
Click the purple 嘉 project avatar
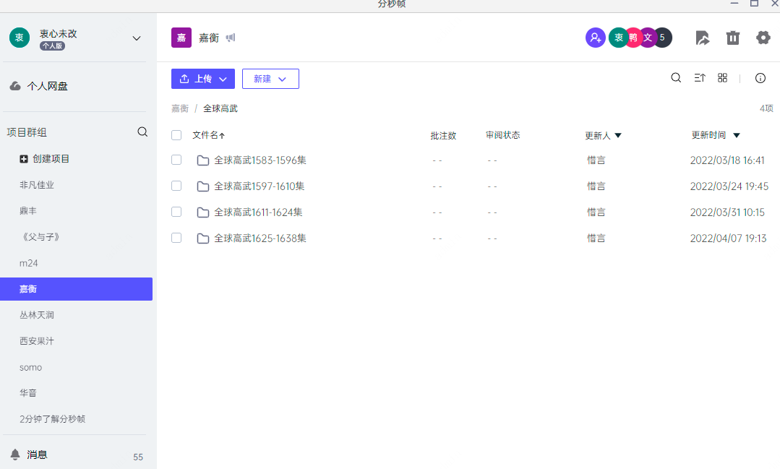pyautogui.click(x=181, y=38)
